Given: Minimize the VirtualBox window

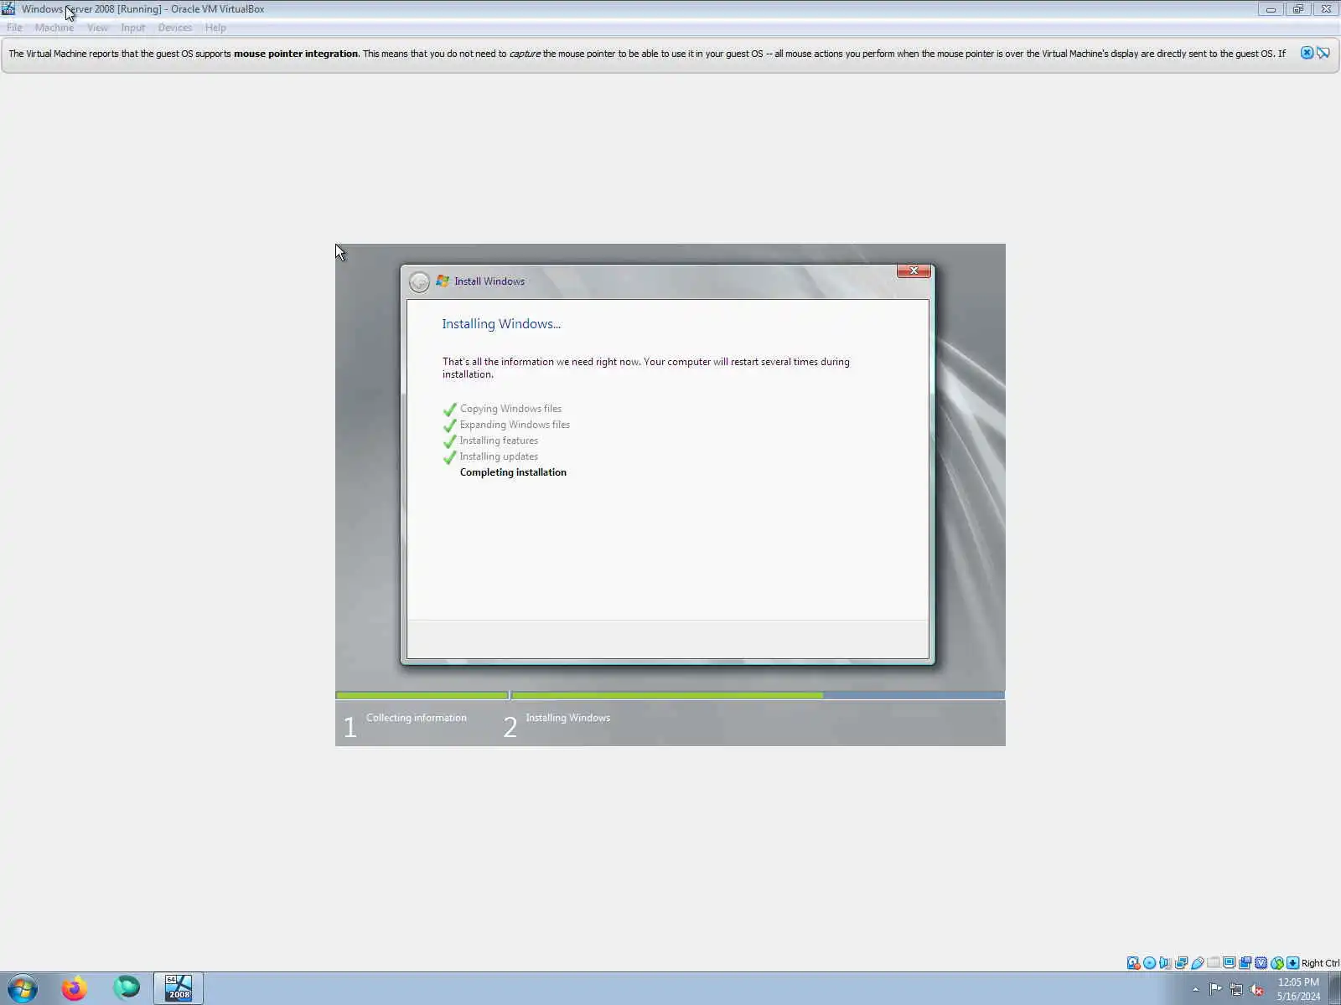Looking at the screenshot, I should click(1271, 9).
